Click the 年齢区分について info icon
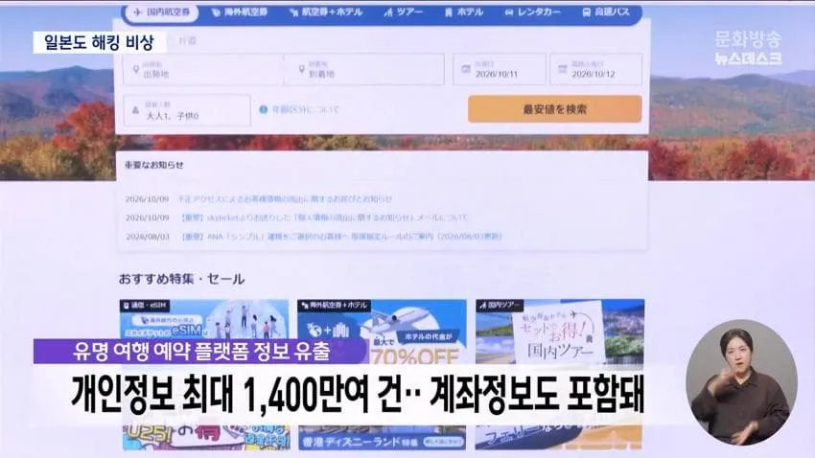815x458 pixels. click(264, 109)
